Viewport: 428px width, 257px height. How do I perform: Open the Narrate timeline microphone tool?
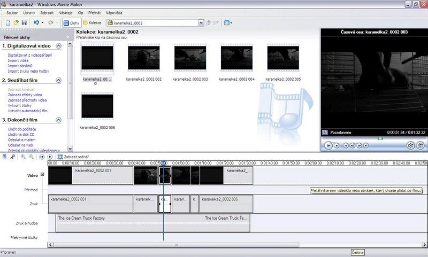pos(12,157)
